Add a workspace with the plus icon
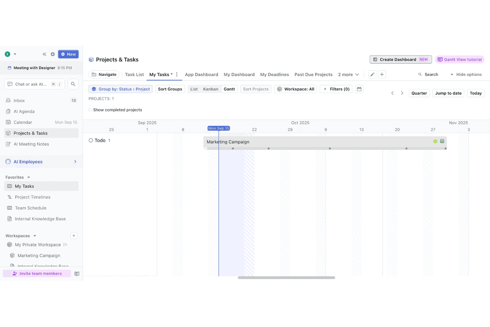 click(74, 236)
